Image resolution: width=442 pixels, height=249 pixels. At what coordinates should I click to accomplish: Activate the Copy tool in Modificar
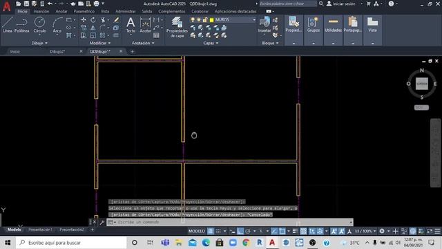coord(84,28)
